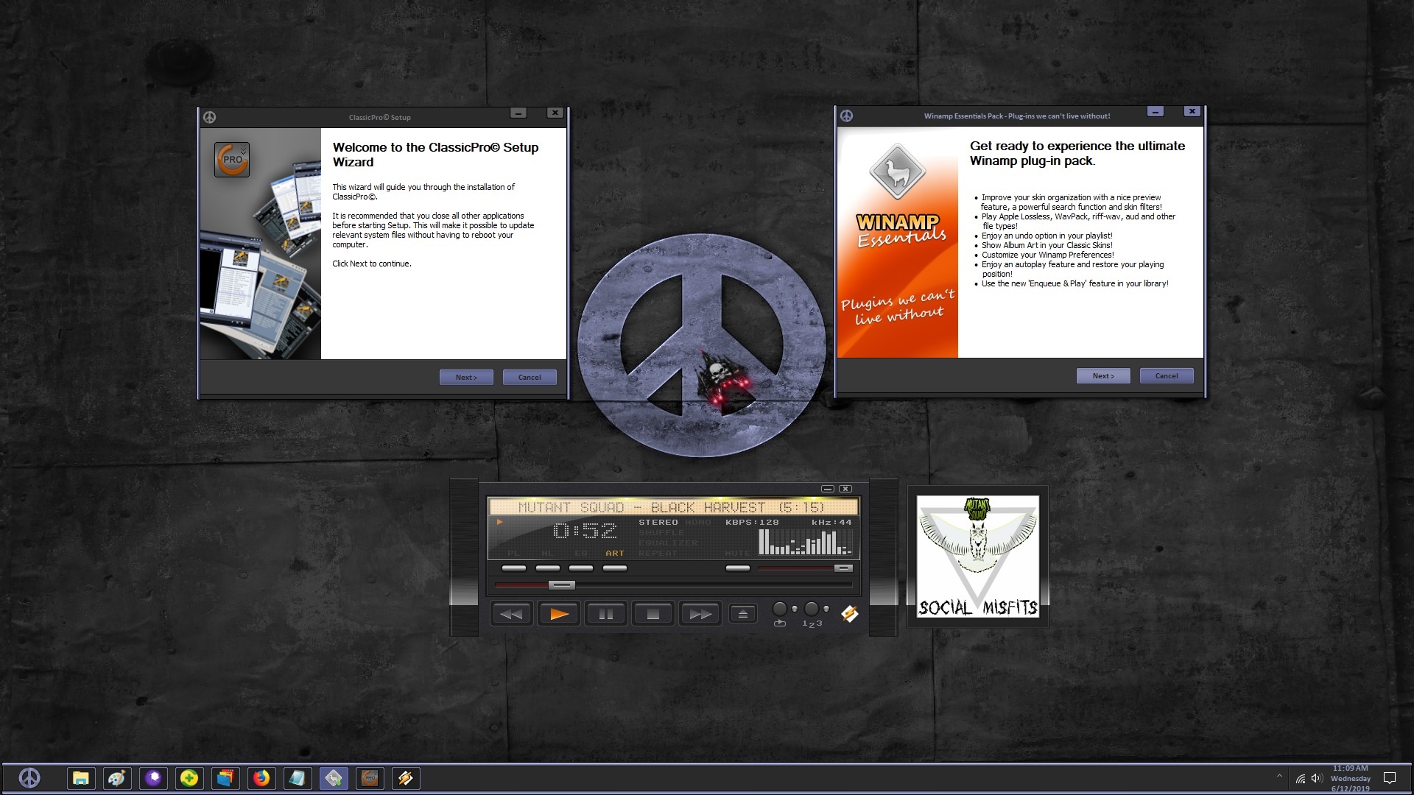Click Next in Winamp Essentials Pack installer
This screenshot has width=1414, height=795.
pos(1102,375)
